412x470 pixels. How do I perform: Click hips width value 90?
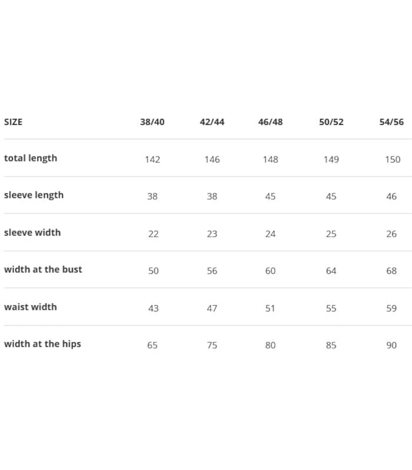pyautogui.click(x=391, y=345)
